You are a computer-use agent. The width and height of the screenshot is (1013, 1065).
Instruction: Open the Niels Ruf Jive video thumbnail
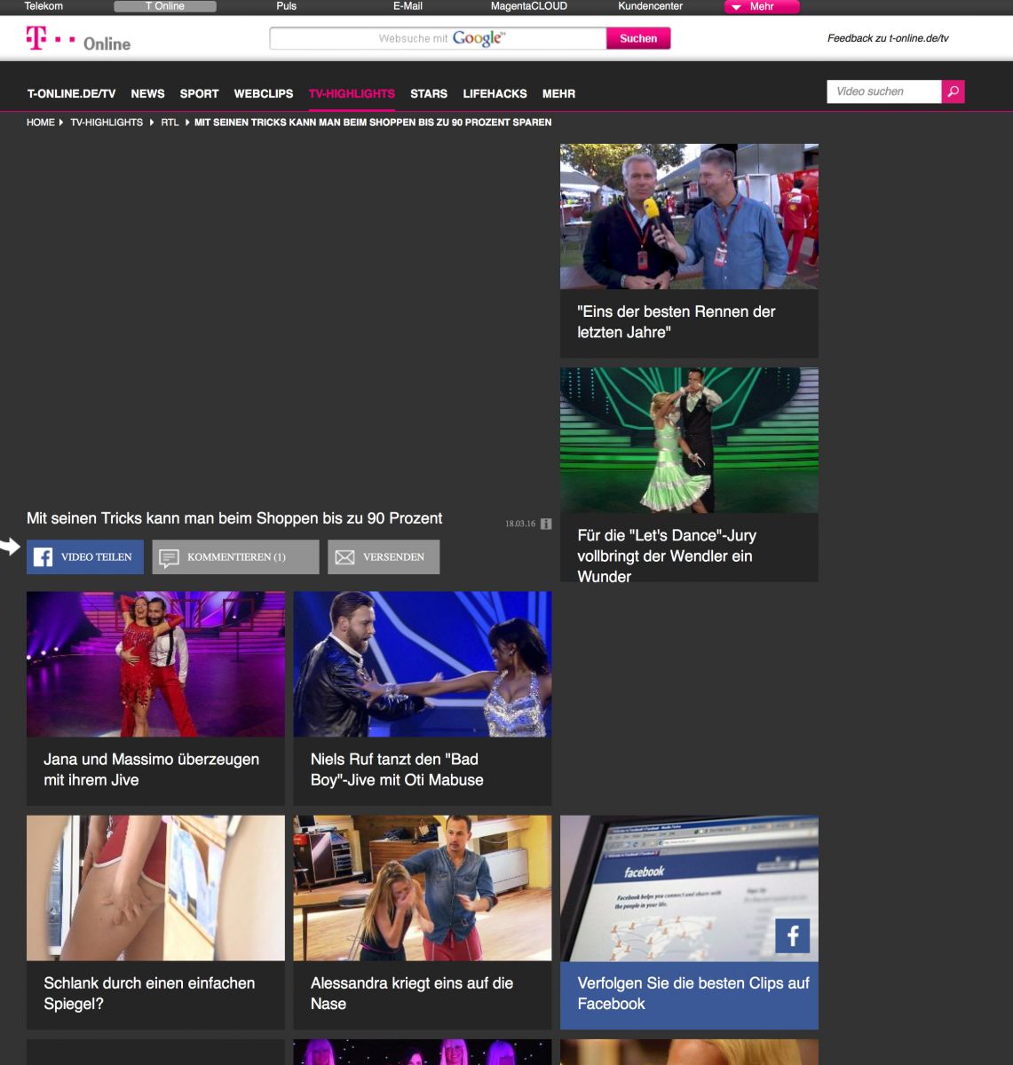423,664
